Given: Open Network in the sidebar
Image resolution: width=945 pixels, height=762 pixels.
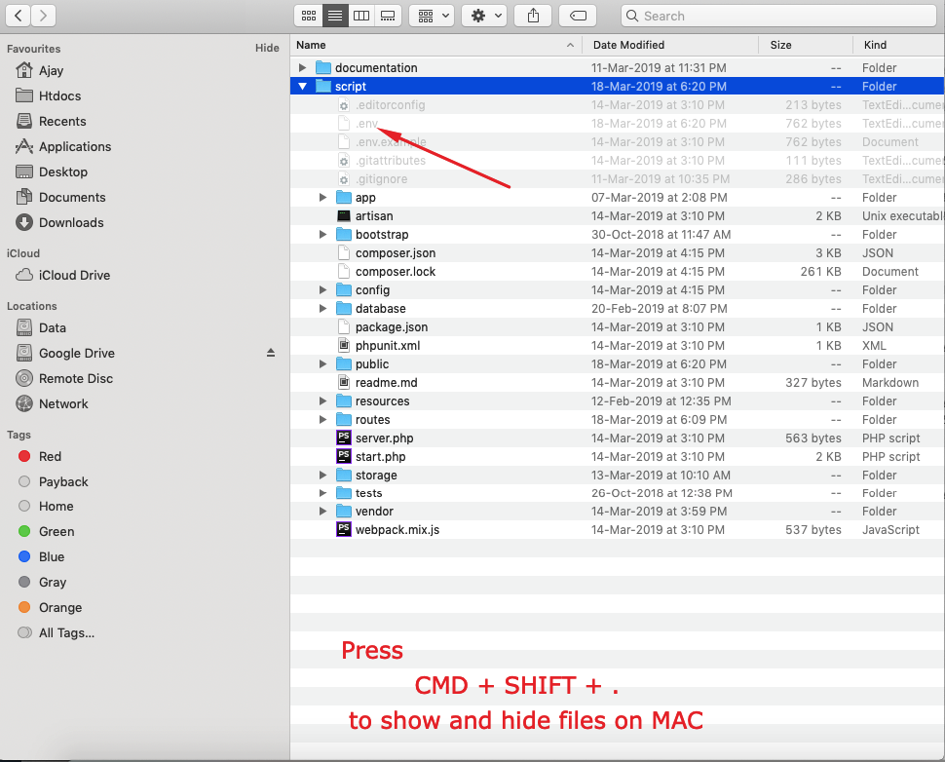Looking at the screenshot, I should point(63,404).
